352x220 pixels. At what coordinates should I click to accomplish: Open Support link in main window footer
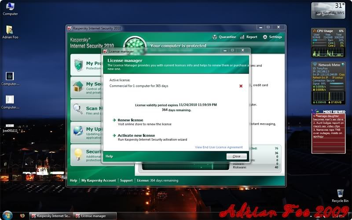click(x=126, y=180)
